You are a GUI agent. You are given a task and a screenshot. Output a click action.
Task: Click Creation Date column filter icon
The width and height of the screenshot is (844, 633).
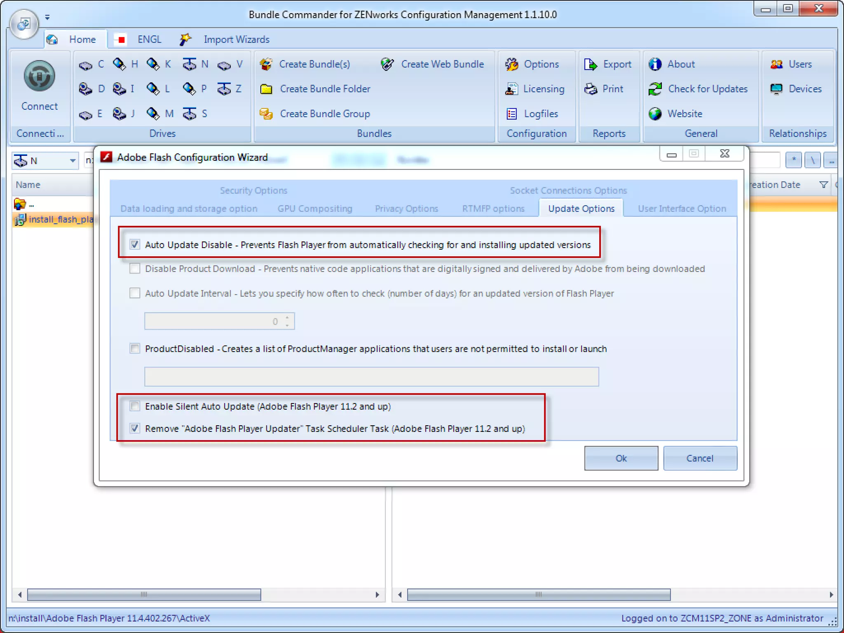tap(823, 185)
